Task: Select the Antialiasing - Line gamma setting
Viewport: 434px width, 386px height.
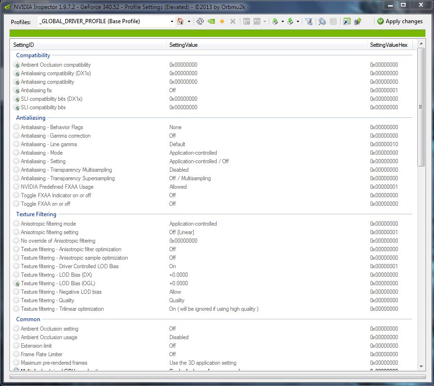Action: tap(213, 144)
